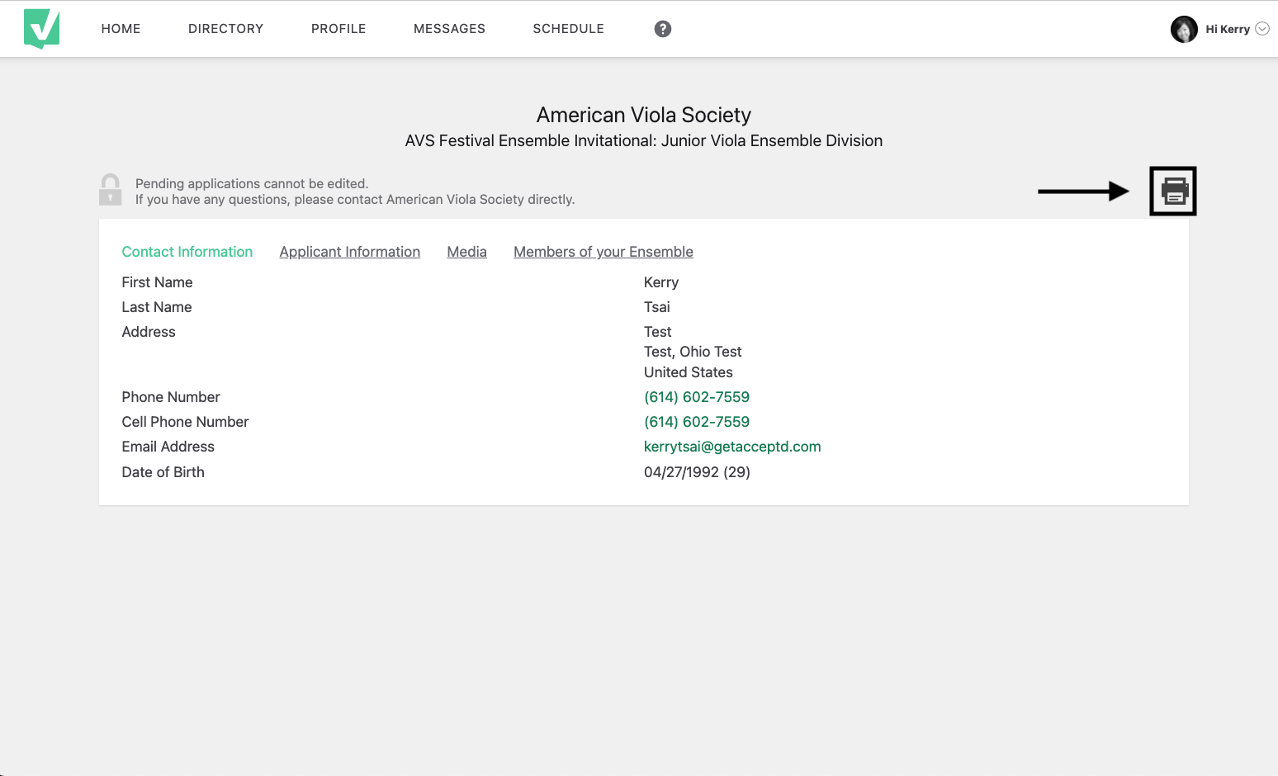Open the PROFILE navigation item

pos(338,29)
